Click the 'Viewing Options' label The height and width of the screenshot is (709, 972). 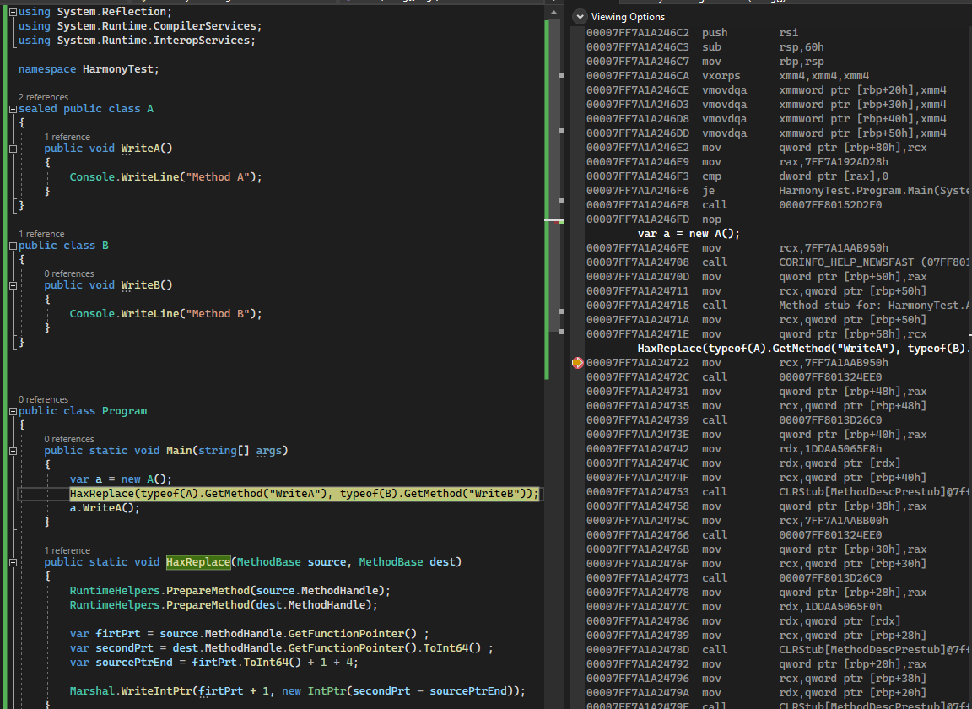(x=628, y=17)
